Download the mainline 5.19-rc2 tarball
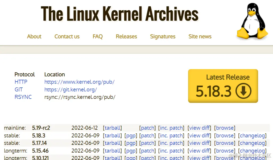The width and height of the screenshot is (273, 160). click(x=112, y=128)
